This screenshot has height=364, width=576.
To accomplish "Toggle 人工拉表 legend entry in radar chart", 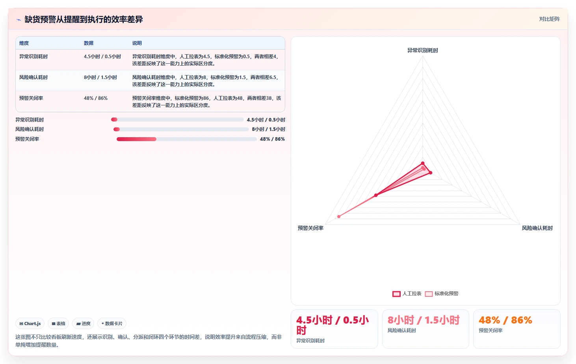I will (x=407, y=294).
